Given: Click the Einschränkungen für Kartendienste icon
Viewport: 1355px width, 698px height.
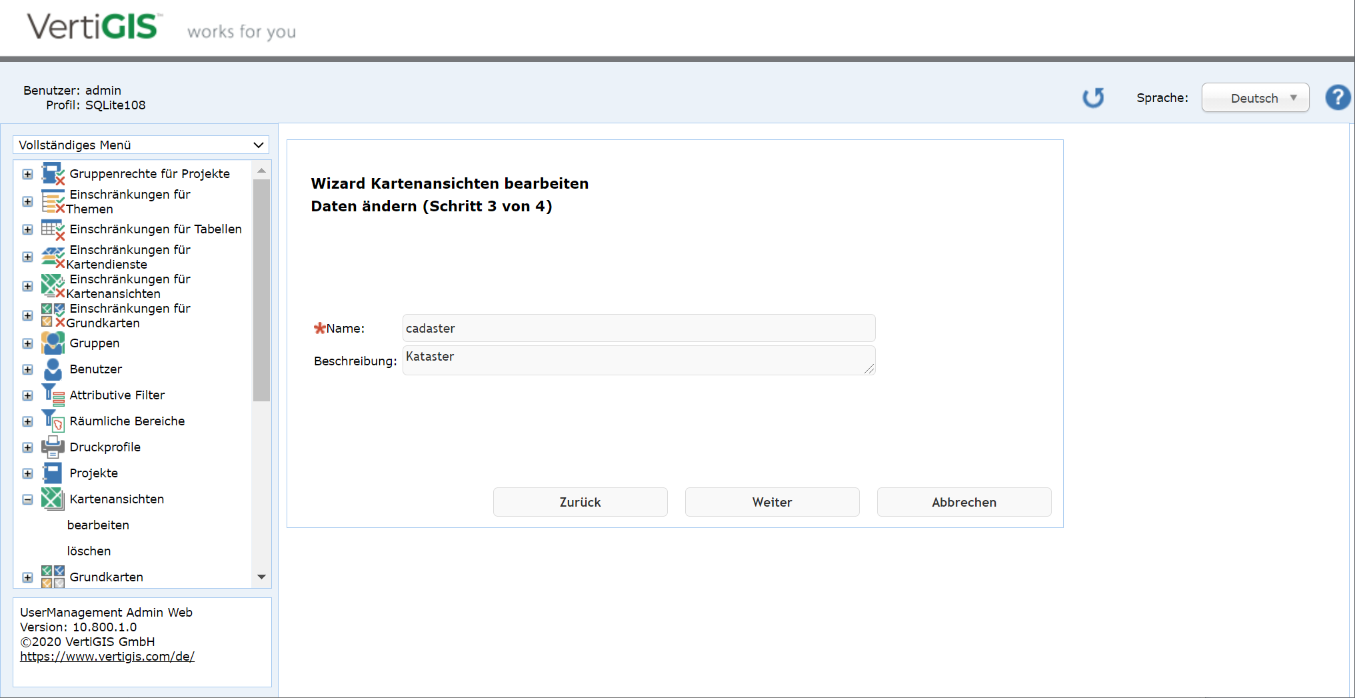Looking at the screenshot, I should click(52, 257).
